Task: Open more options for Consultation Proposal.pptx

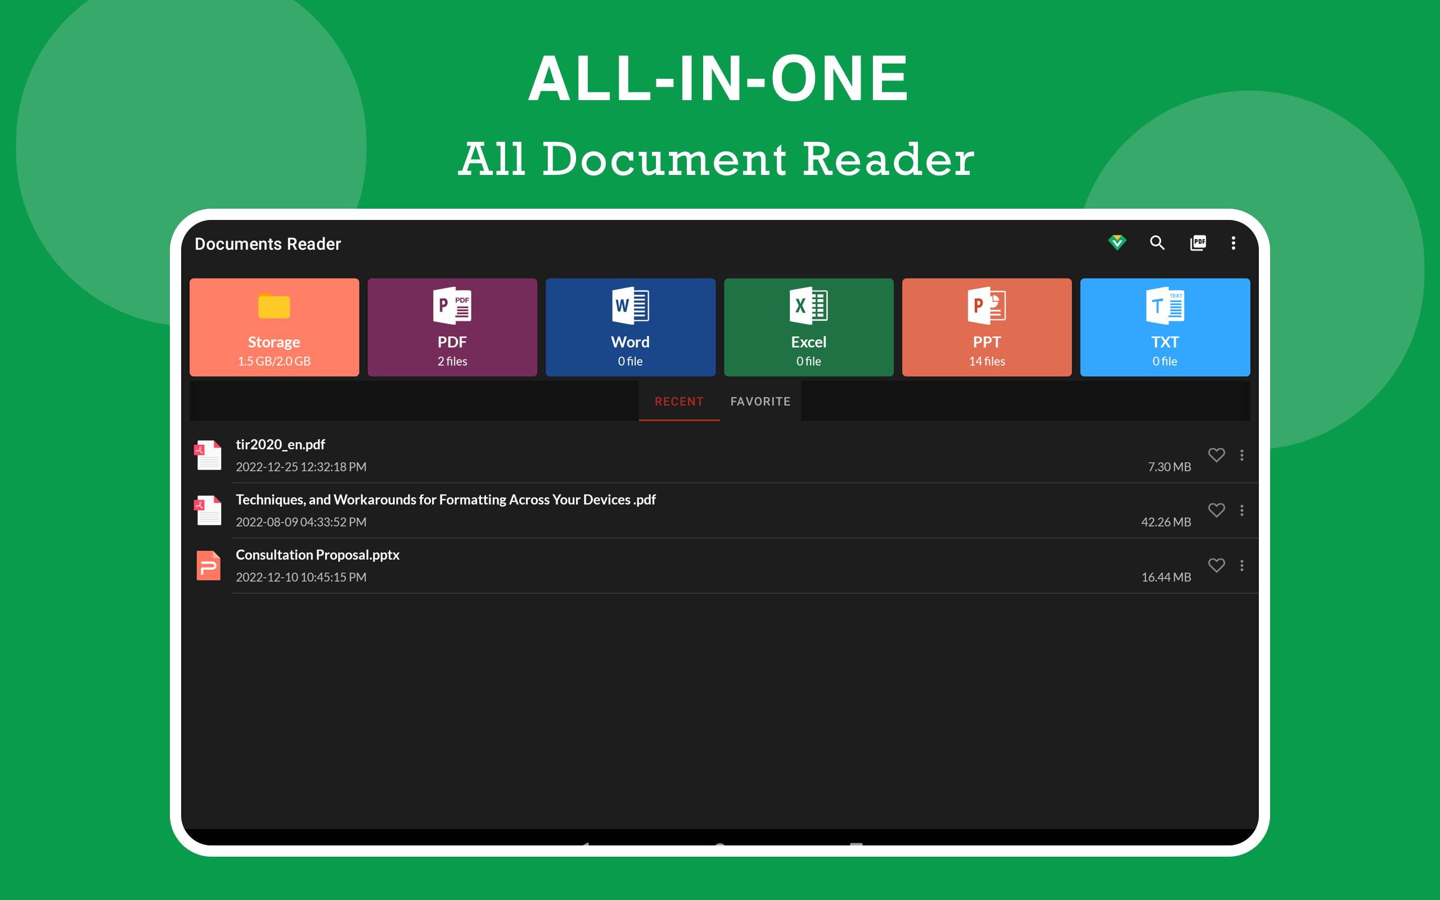Action: point(1242,565)
